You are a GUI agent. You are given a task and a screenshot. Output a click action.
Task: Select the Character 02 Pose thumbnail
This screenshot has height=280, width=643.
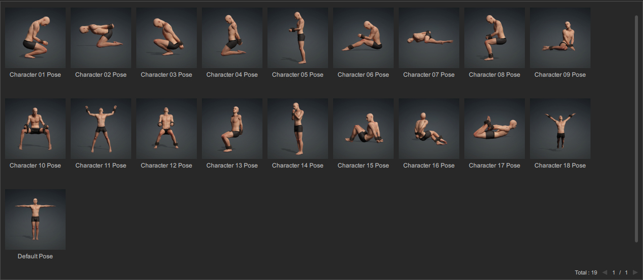[x=101, y=38]
